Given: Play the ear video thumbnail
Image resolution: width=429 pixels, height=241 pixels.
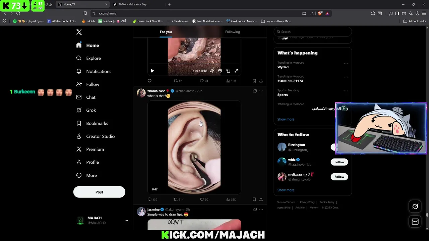Looking at the screenshot, I should tap(194, 148).
